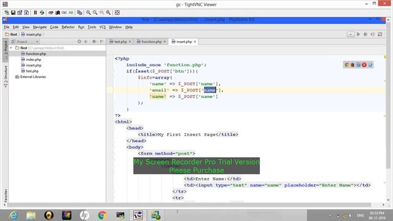This screenshot has width=393, height=221.
Task: Open the Structure tool window side tab
Action: point(6,76)
